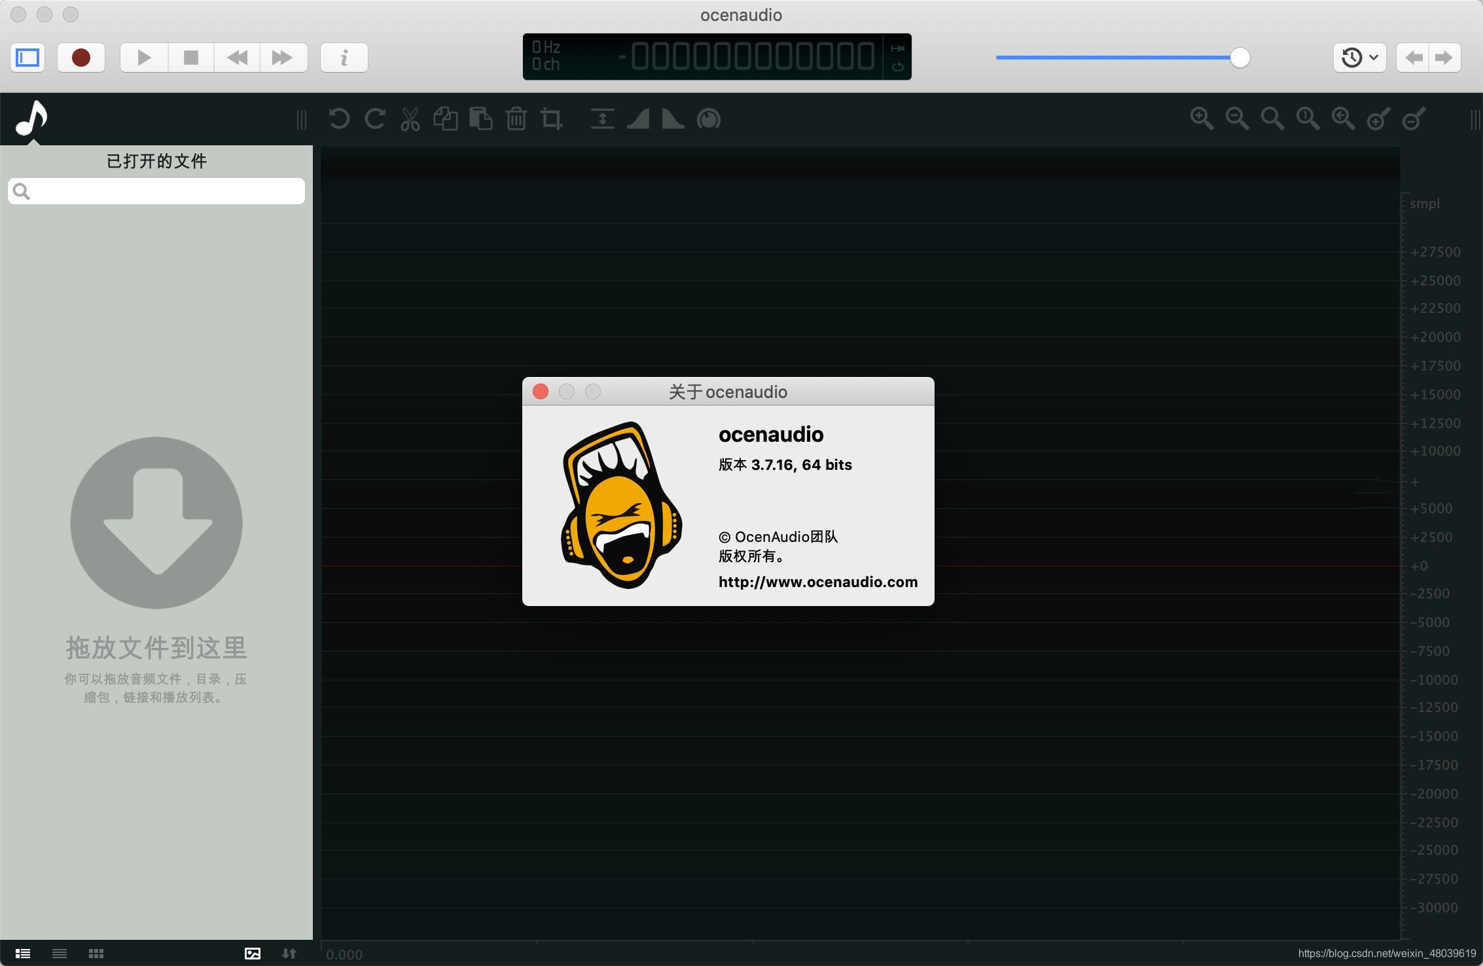Click the round gain effect icon
Screen dimensions: 1483x966
tap(709, 119)
